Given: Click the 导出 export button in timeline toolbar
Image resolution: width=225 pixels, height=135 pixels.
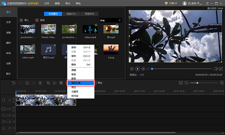Looking at the screenshot, I should pyautogui.click(x=98, y=83).
